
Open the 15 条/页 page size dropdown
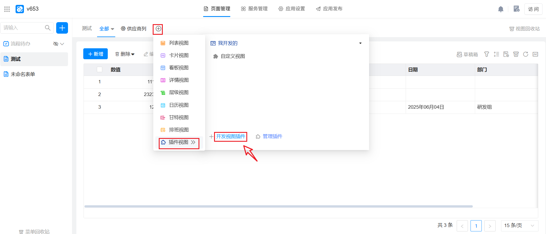click(x=519, y=226)
